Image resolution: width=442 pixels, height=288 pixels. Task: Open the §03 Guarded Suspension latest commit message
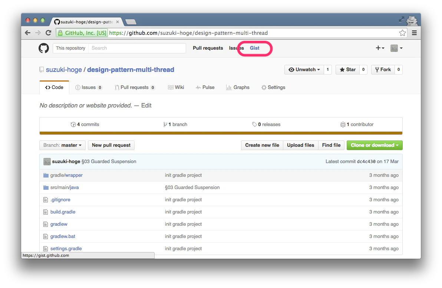click(x=109, y=162)
